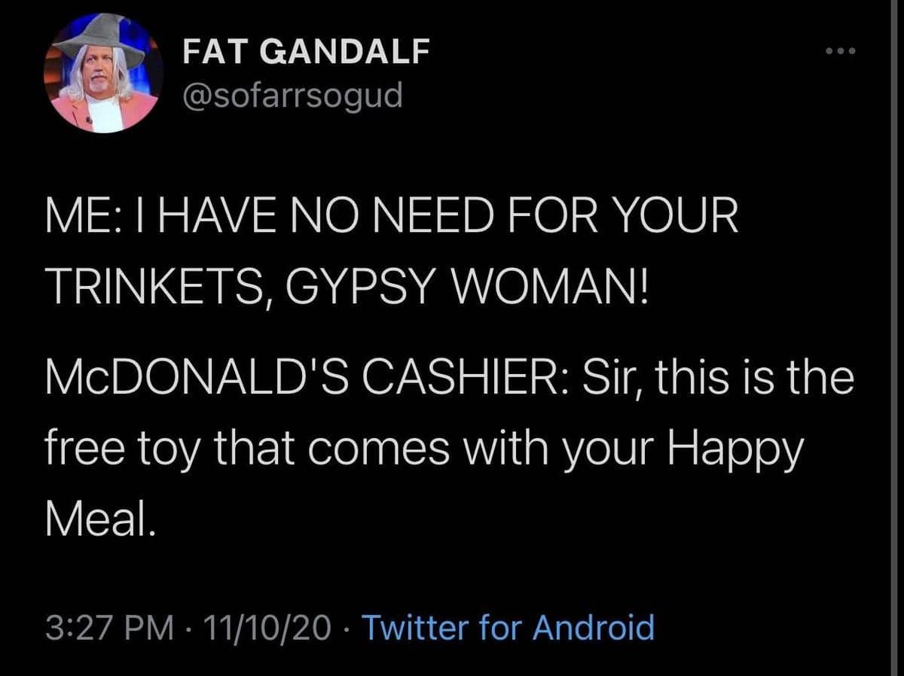Open the three-dot more options menu
Image resolution: width=904 pixels, height=676 pixels.
[840, 53]
